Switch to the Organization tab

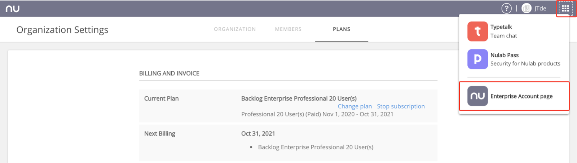pos(235,29)
